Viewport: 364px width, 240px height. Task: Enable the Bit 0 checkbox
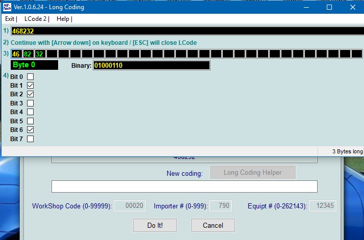click(x=30, y=76)
